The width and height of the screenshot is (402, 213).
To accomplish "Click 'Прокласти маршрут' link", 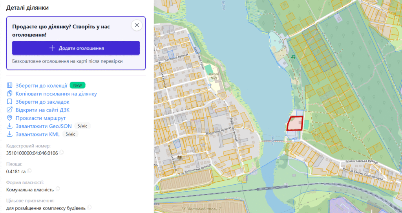I will [x=40, y=118].
